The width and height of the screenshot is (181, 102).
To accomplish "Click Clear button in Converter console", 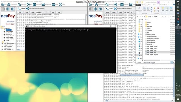I will coord(33,12).
